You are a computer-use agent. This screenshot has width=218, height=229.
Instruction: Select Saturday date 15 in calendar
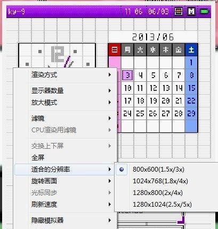(191, 88)
